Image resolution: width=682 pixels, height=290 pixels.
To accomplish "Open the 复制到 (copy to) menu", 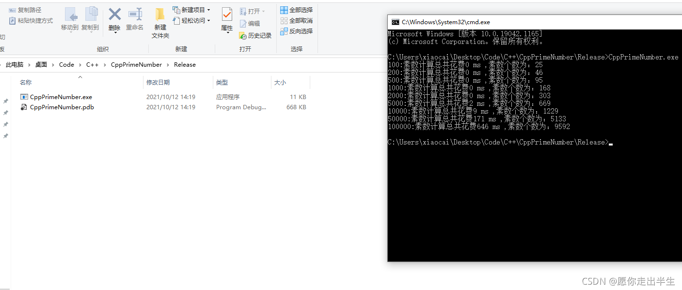I will (x=90, y=20).
